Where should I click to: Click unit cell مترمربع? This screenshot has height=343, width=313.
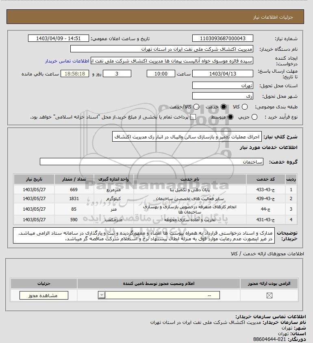[x=113, y=190]
